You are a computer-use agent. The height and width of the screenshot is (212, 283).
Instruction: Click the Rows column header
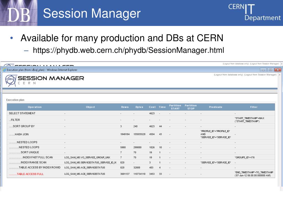pos(125,107)
